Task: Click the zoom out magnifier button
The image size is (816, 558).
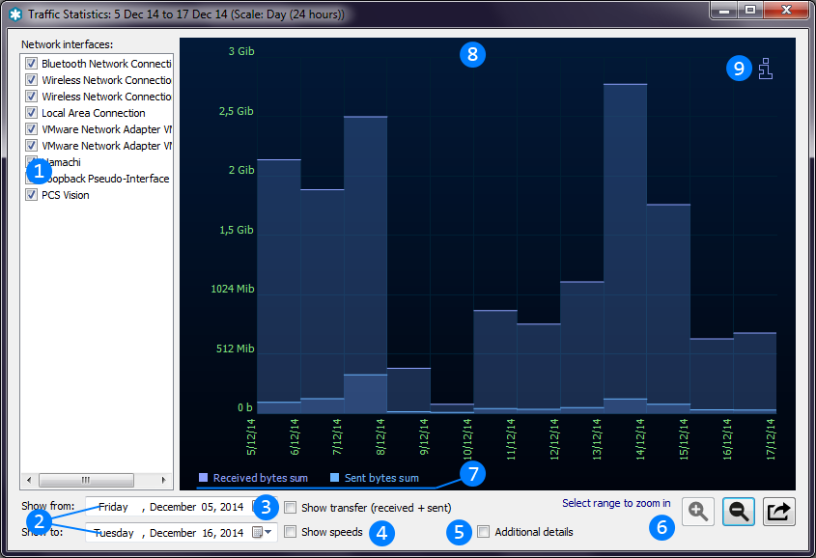Action: coord(739,512)
